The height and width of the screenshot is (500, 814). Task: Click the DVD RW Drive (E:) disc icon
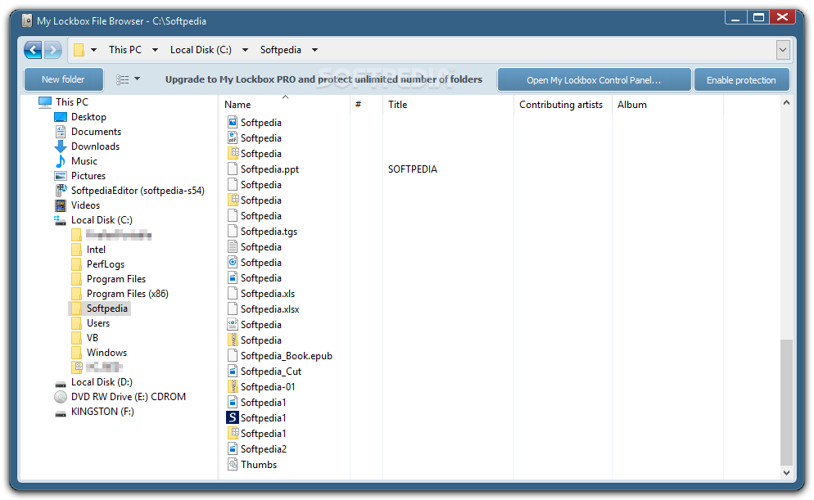pos(61,397)
